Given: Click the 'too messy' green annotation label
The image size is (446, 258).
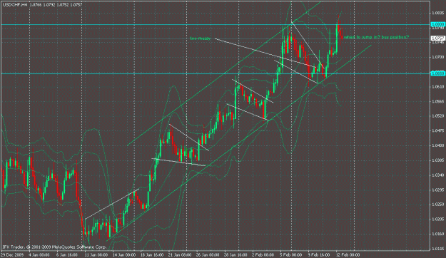Looking at the screenshot, I should [x=201, y=38].
